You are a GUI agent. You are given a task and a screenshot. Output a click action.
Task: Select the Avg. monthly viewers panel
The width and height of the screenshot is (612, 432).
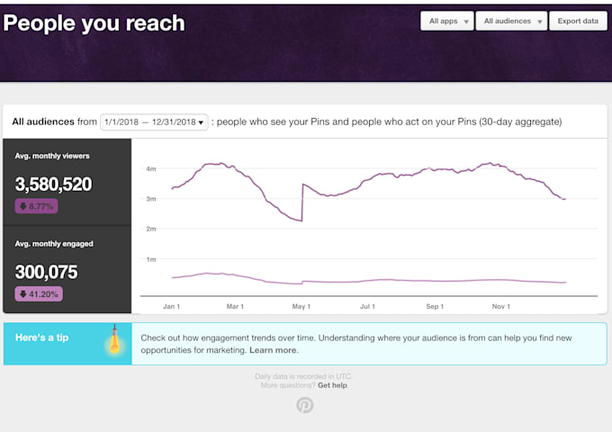point(67,182)
